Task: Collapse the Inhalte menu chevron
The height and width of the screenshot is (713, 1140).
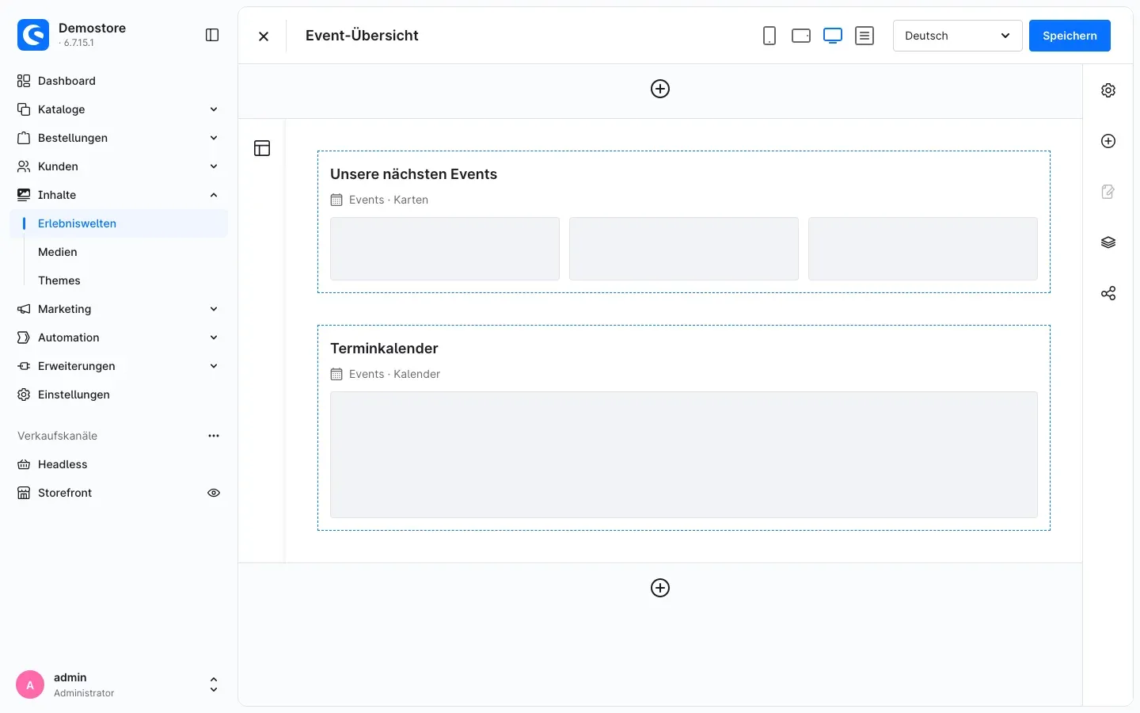Action: point(214,195)
